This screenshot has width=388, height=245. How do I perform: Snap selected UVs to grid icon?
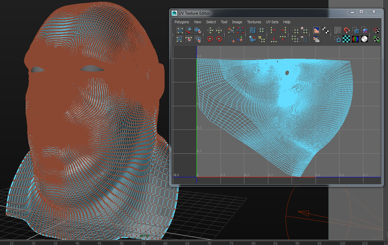pyautogui.click(x=262, y=31)
